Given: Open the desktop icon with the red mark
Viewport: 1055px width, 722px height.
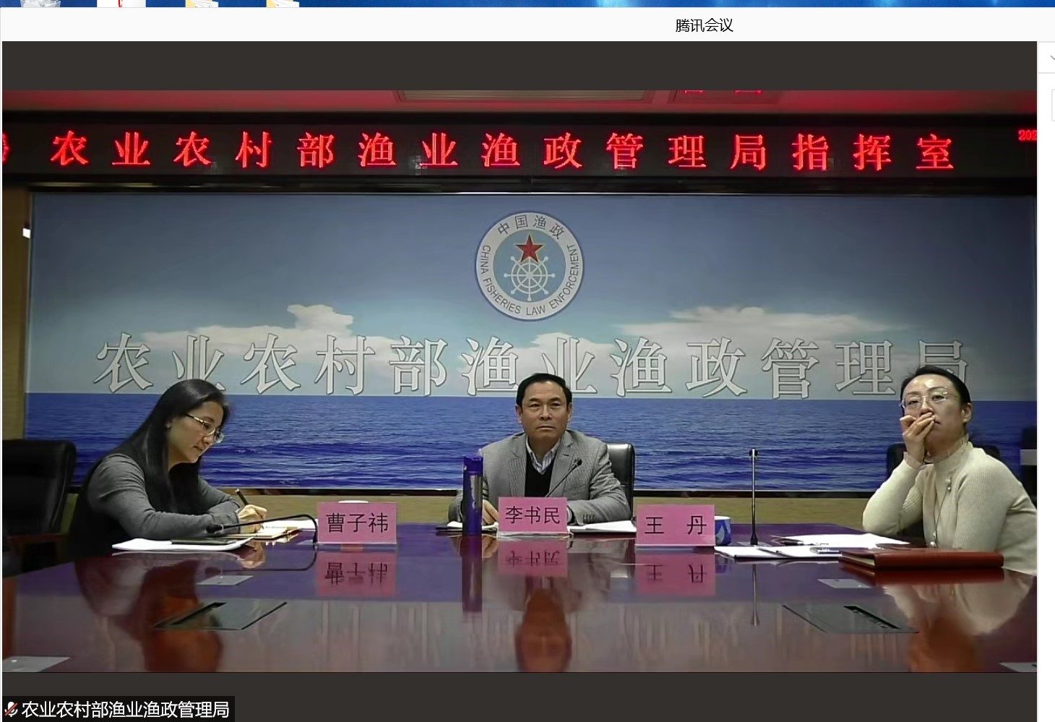Looking at the screenshot, I should 121,3.
